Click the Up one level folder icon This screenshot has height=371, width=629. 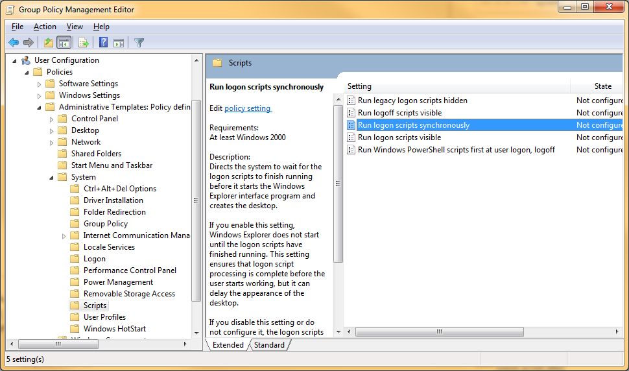(49, 42)
